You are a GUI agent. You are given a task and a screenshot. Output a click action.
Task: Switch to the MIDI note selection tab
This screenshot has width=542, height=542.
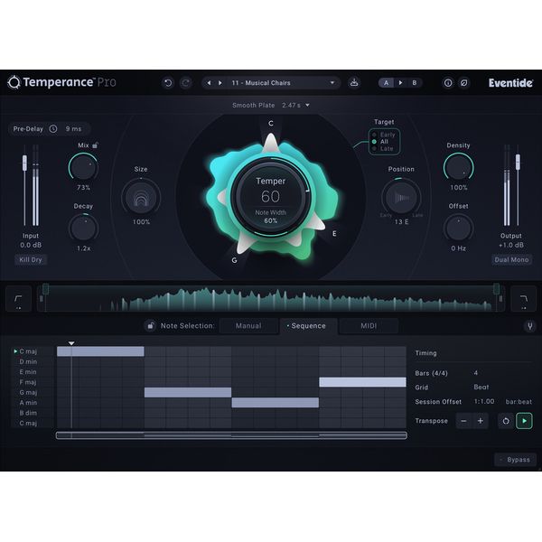(368, 326)
